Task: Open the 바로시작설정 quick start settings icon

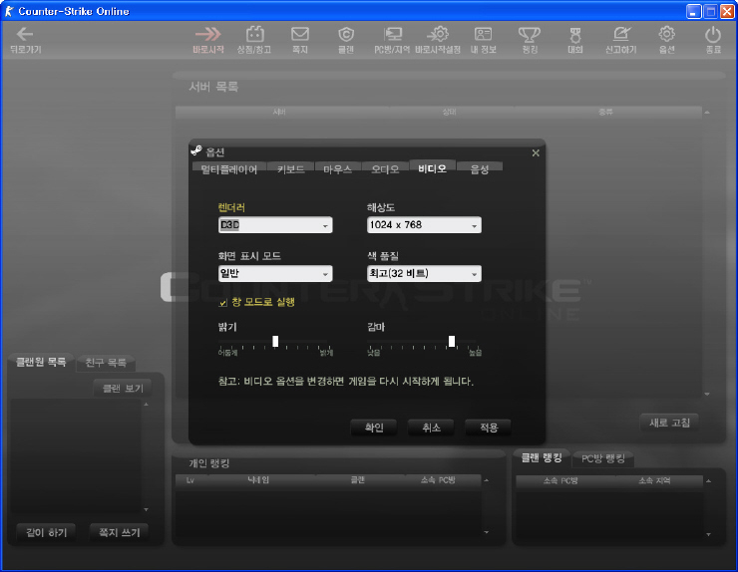Action: pyautogui.click(x=438, y=34)
